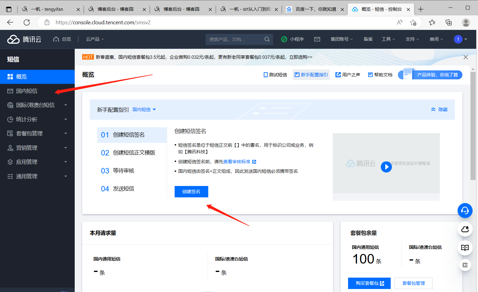
Task: Select step 01 创建短信签名
Action: (132, 135)
